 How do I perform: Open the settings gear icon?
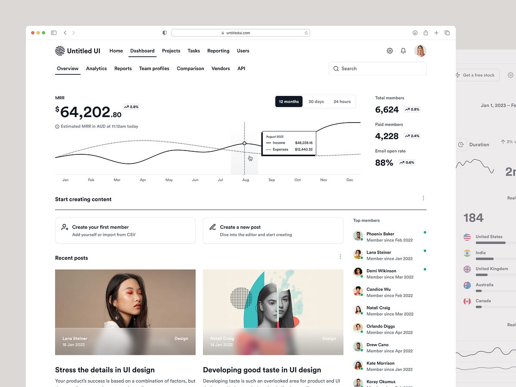point(390,50)
